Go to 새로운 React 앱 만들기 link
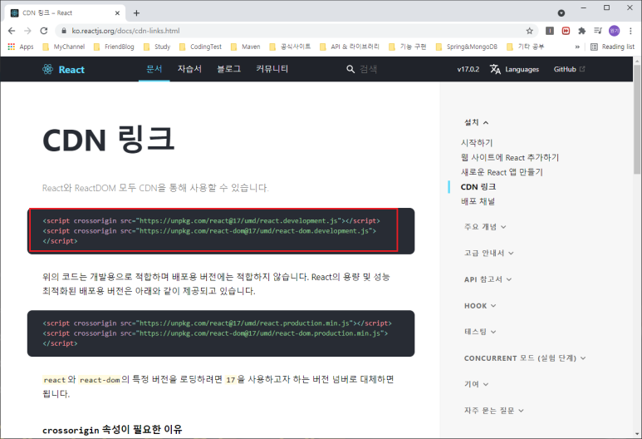The width and height of the screenshot is (642, 439). tap(502, 172)
